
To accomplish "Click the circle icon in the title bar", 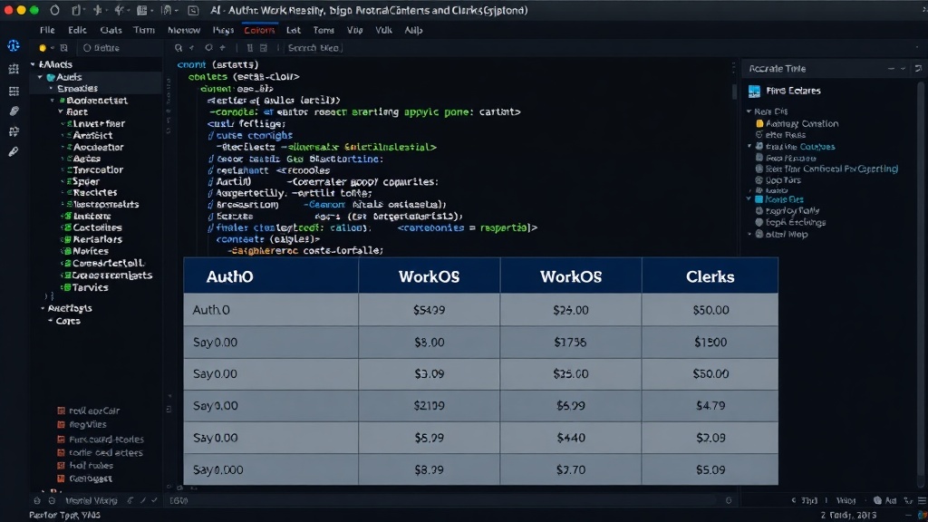I will pyautogui.click(x=54, y=10).
